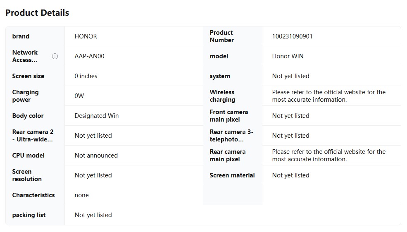
Task: Select the Not announced CPU model value
Action: [x=96, y=155]
